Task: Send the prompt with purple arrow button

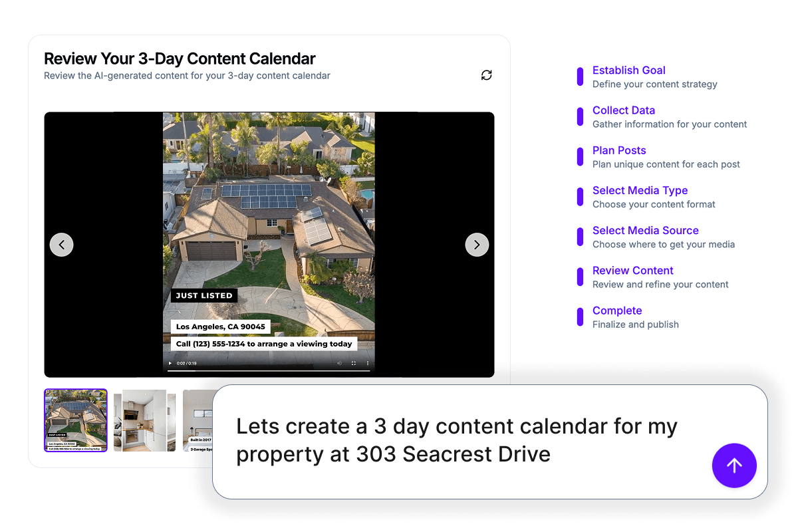Action: [x=734, y=465]
